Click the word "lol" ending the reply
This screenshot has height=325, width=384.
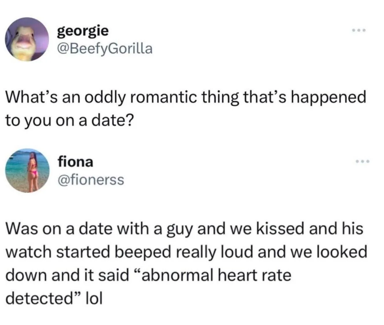93,298
